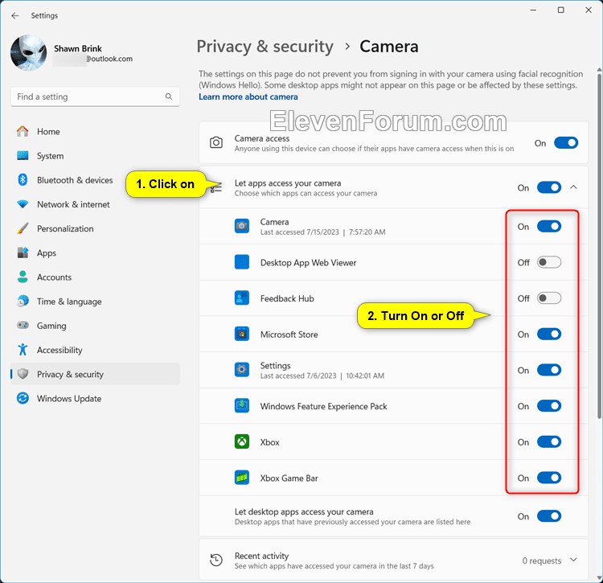Open Personalization settings
Screen dimensions: 603x583
point(95,228)
